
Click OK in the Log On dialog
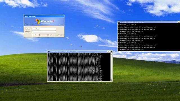[36, 35]
